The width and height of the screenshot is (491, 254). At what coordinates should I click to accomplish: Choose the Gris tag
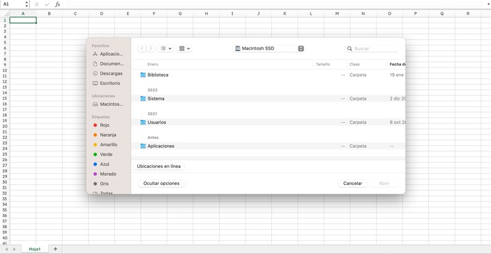(x=101, y=184)
